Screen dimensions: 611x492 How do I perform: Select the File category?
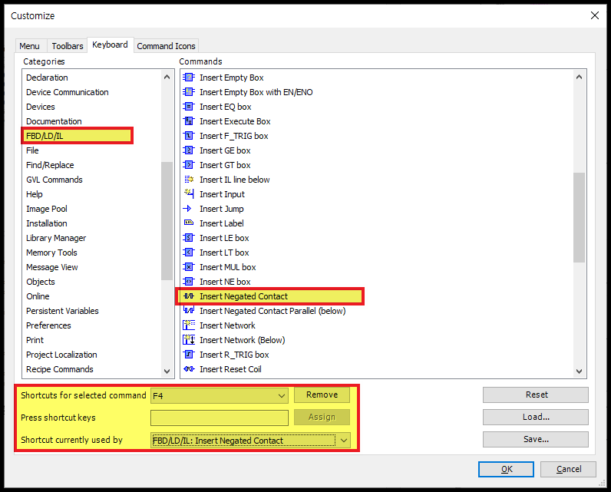(x=32, y=150)
